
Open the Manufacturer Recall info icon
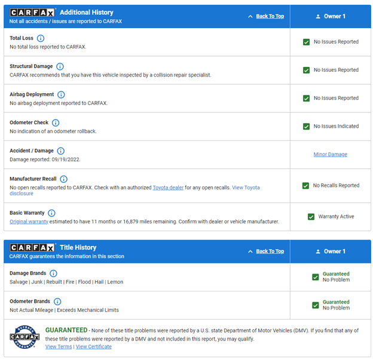(63, 179)
